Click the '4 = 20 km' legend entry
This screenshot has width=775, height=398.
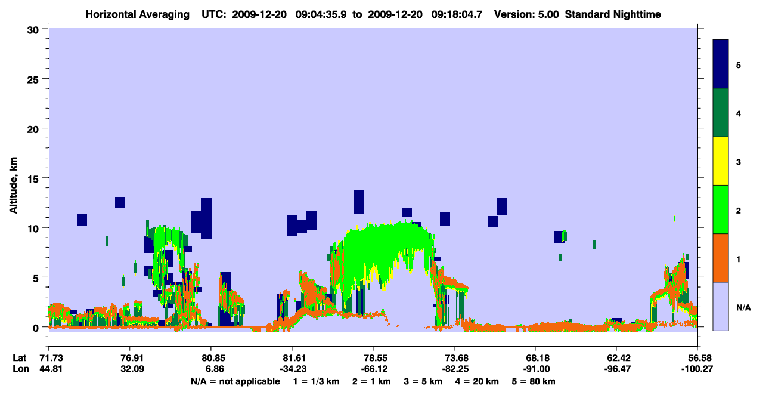point(477,381)
